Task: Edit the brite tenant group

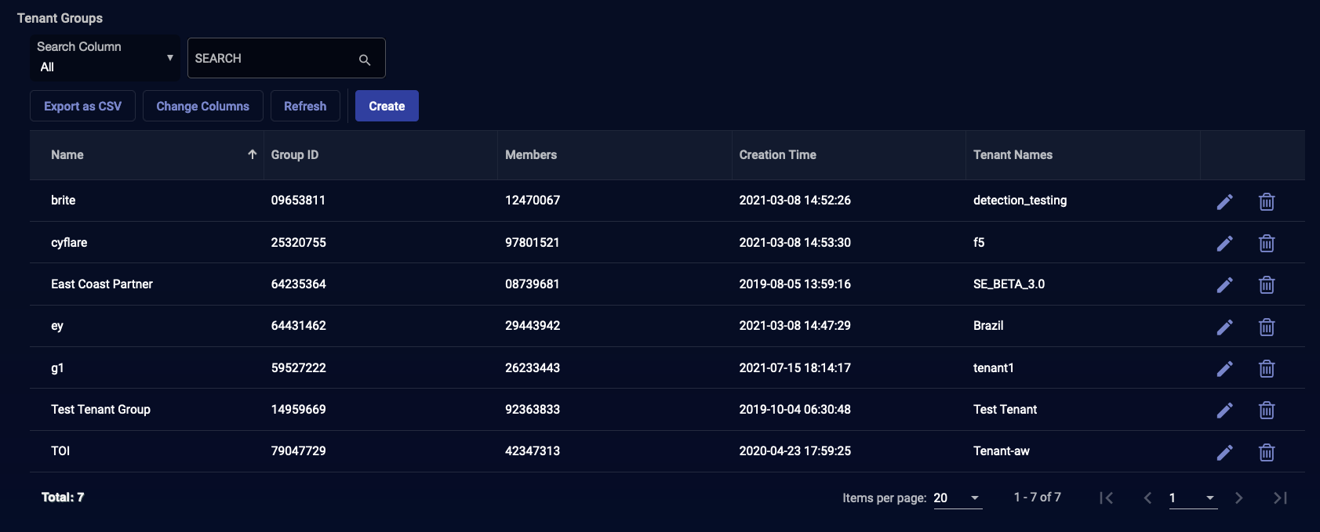Action: 1224,201
